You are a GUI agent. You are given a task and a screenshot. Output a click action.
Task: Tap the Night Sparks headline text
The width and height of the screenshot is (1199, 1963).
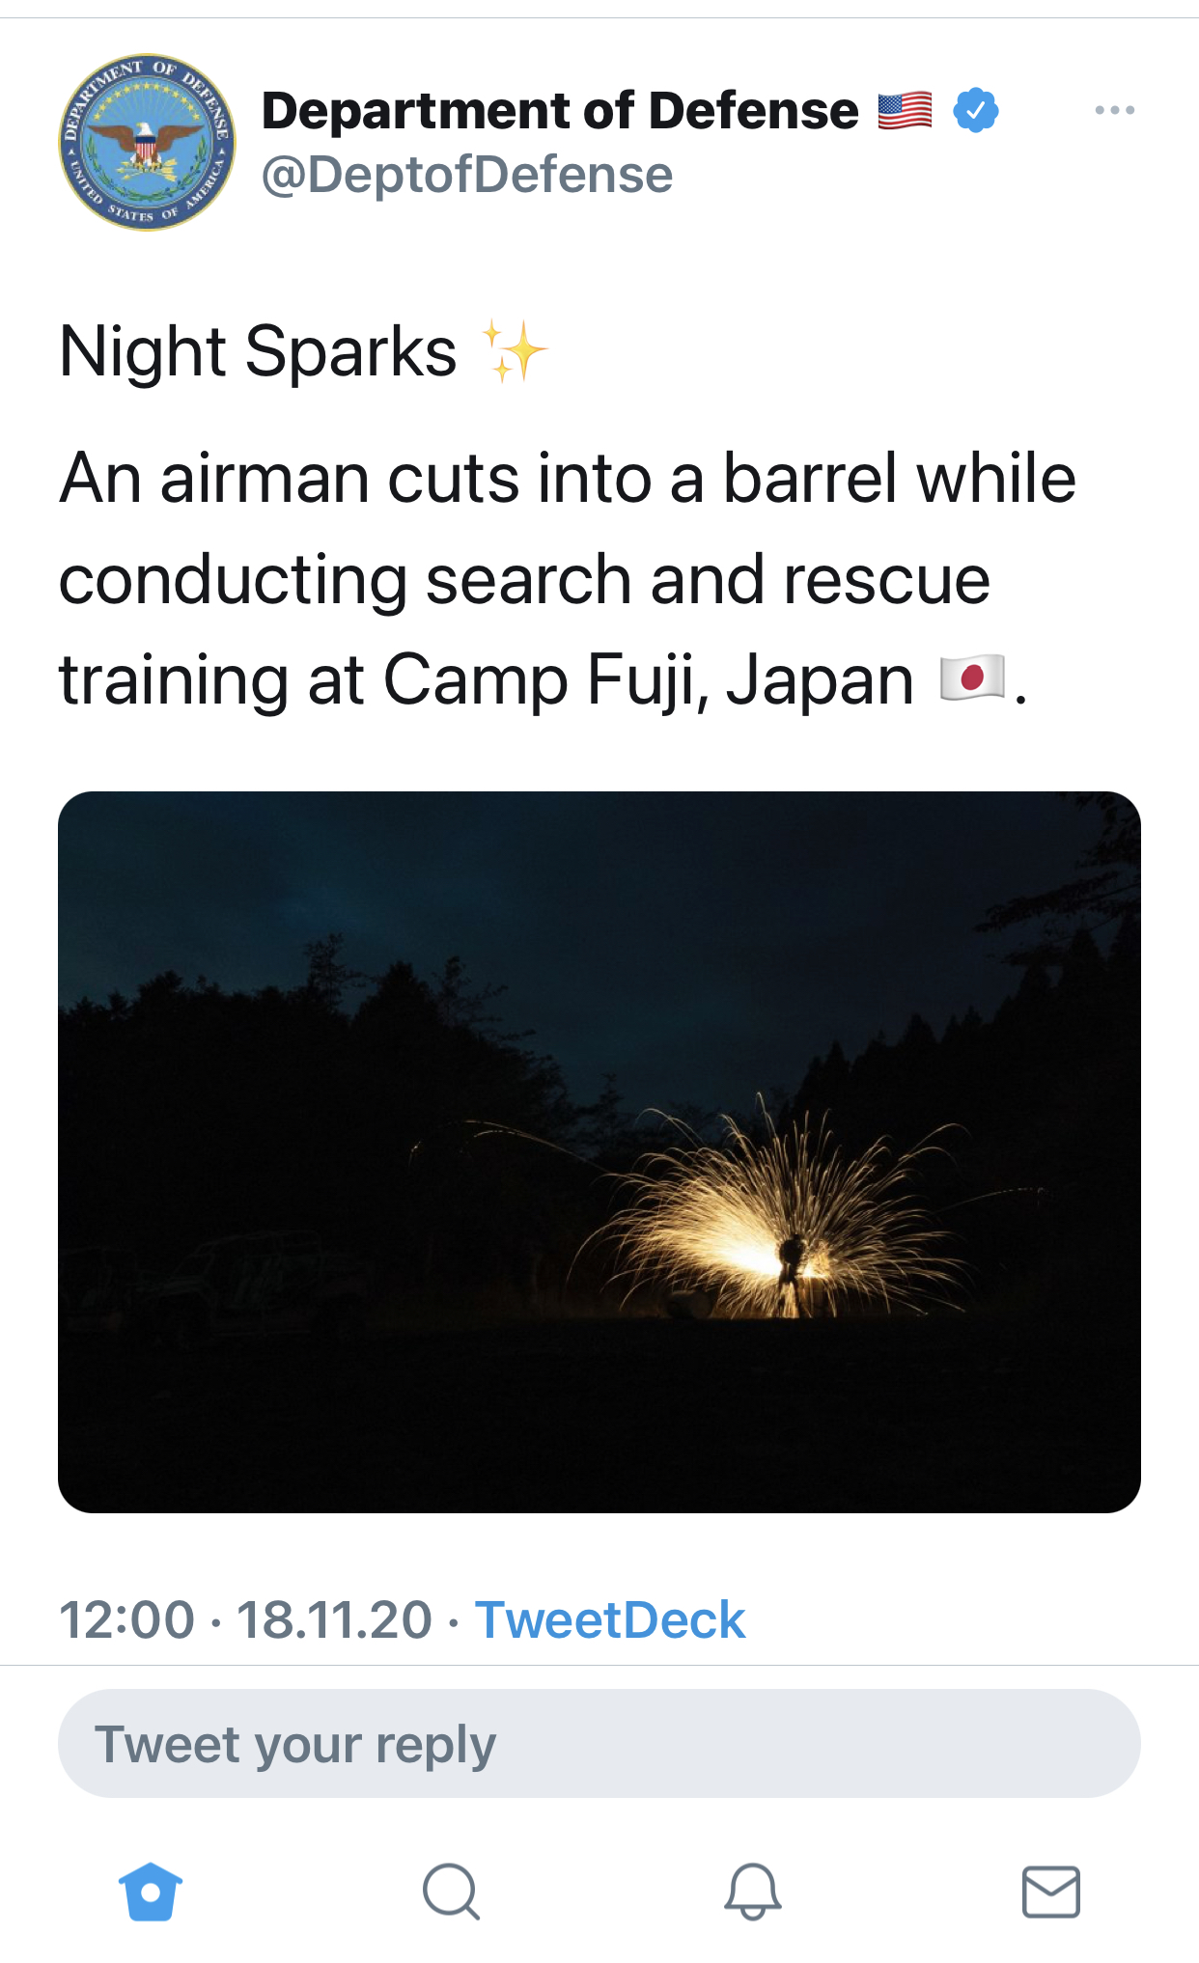[258, 351]
